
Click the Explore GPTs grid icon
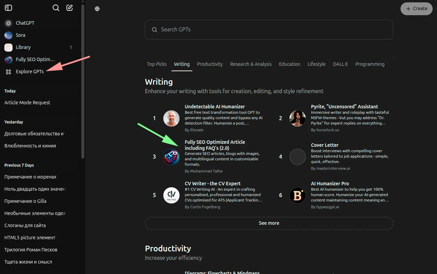(8, 72)
